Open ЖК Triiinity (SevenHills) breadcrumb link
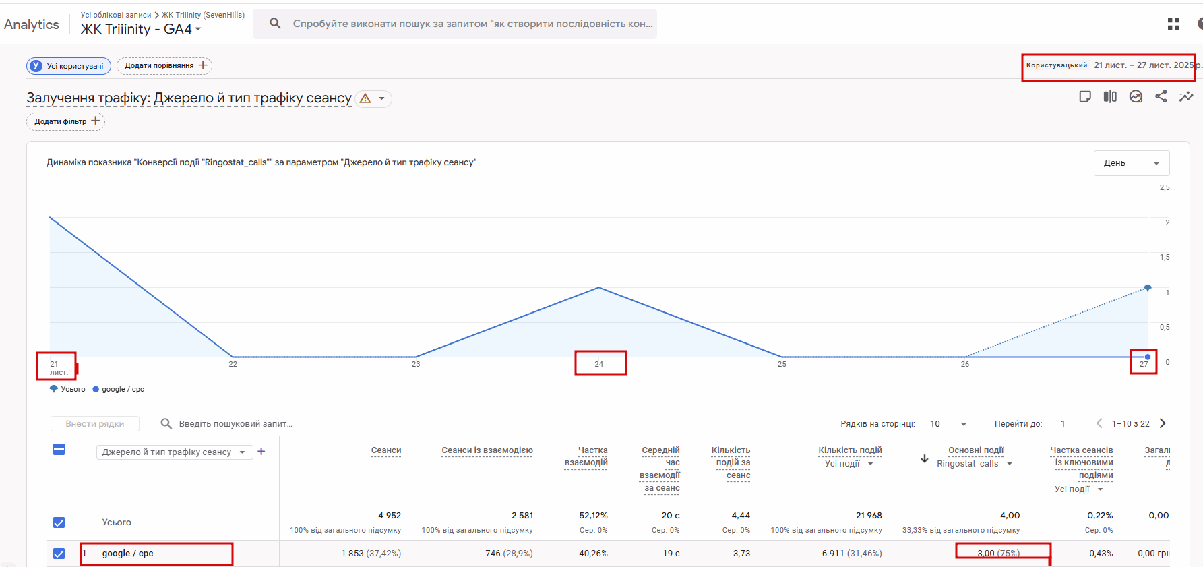Screen dimensions: 1203x567 point(204,15)
